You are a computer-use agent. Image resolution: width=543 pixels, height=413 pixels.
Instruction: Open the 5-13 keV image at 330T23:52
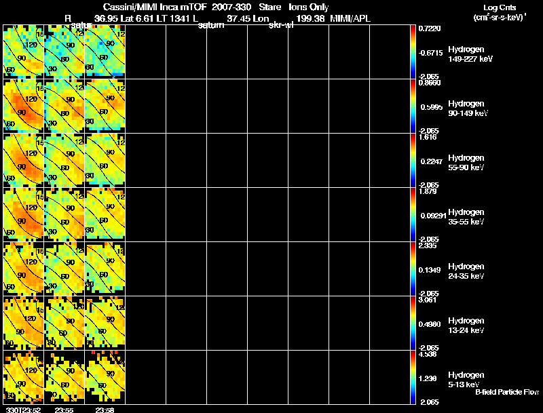pos(24,377)
